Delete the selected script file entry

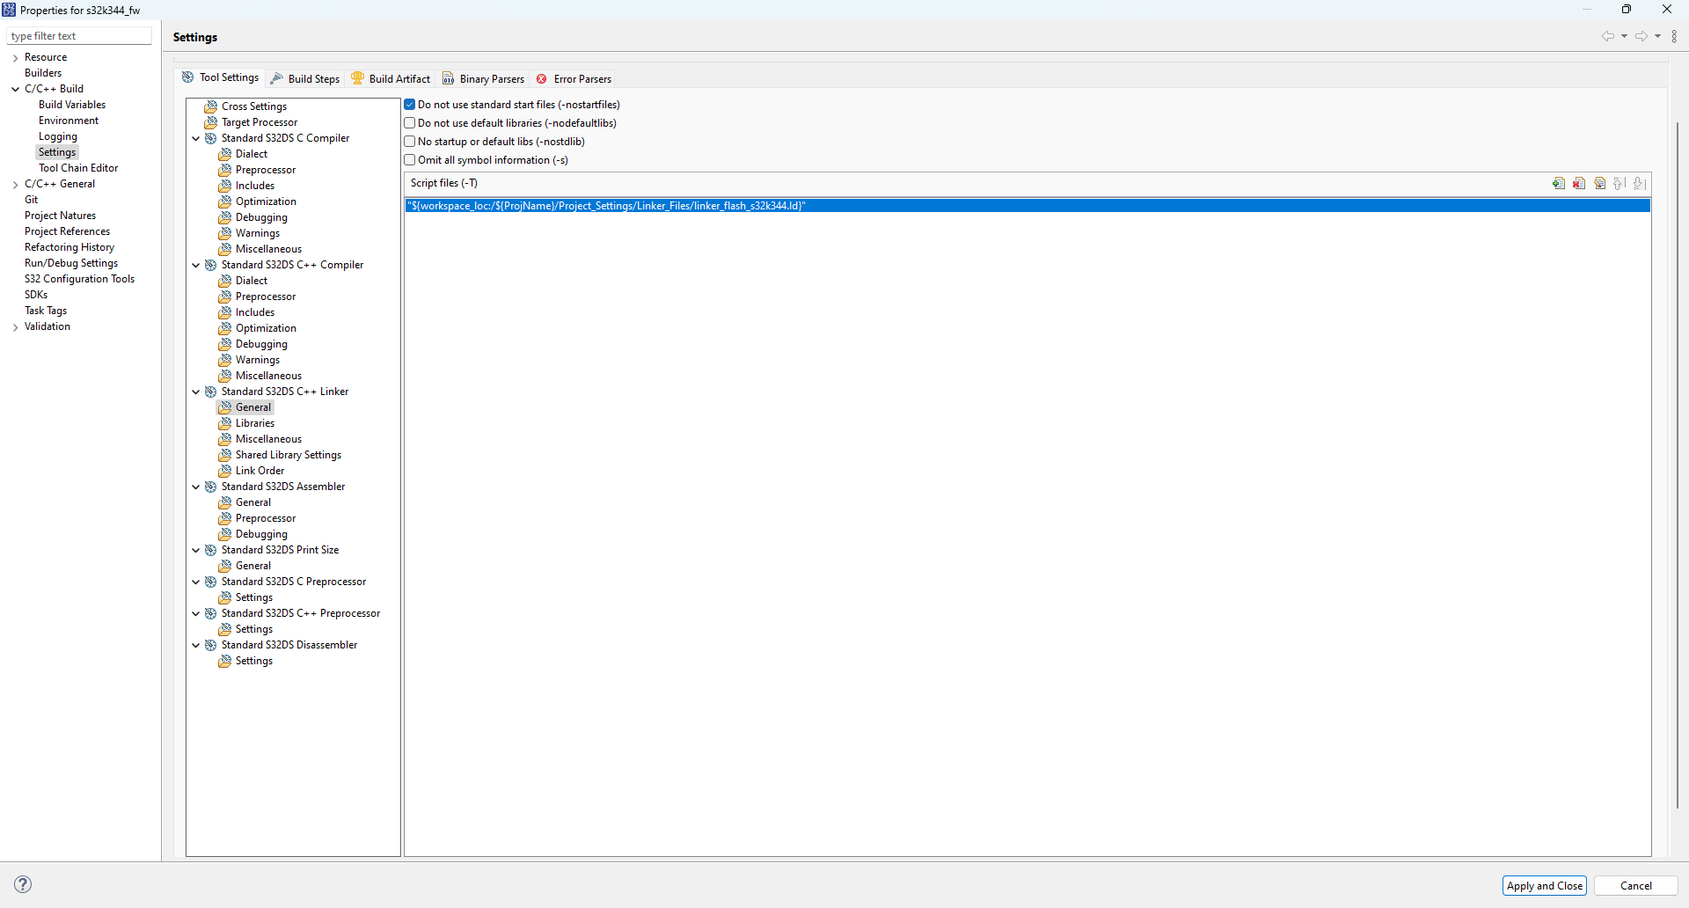1579,183
